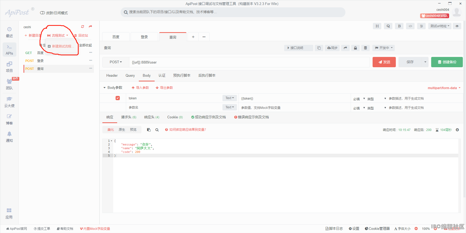Click 导出参数 export link
Screen dimensions: 466x233
click(164, 88)
